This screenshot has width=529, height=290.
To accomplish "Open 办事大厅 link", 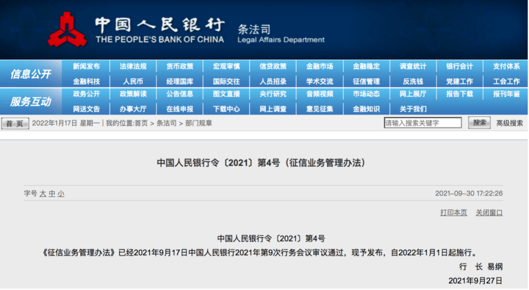I will [x=133, y=109].
